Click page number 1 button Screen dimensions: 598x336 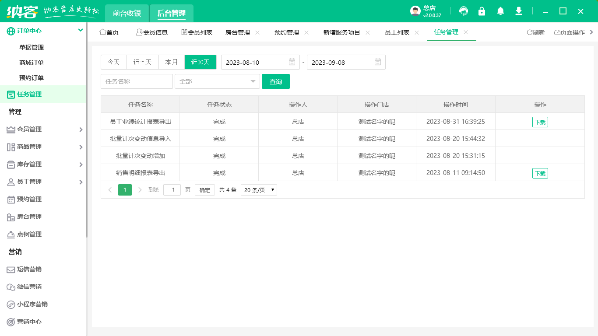click(125, 190)
